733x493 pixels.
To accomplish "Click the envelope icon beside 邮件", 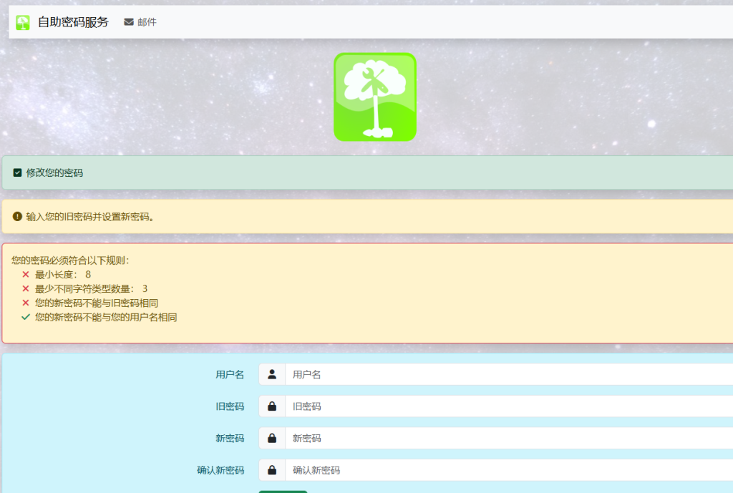I will coord(129,22).
